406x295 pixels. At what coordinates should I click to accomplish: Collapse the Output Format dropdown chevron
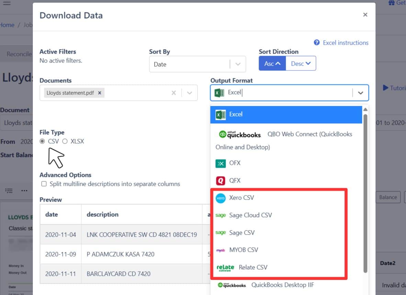pos(360,93)
